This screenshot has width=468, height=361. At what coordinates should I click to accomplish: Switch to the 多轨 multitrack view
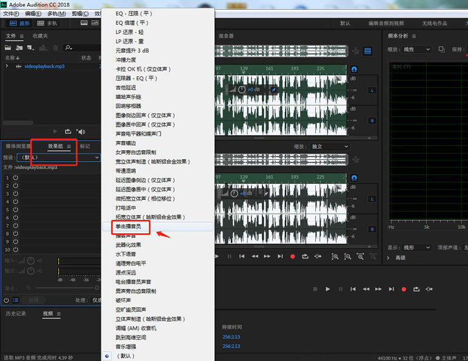point(48,24)
